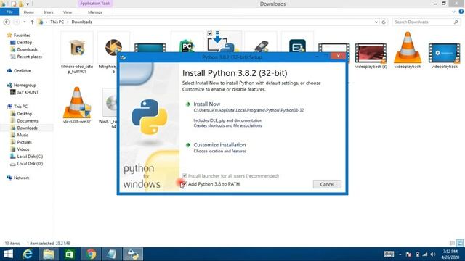Open Recent places in Favorites
The height and width of the screenshot is (261, 465).
tap(29, 57)
